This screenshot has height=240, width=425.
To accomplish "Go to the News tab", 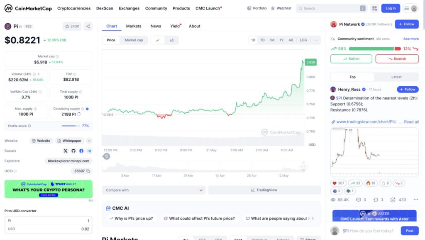I will pyautogui.click(x=156, y=26).
